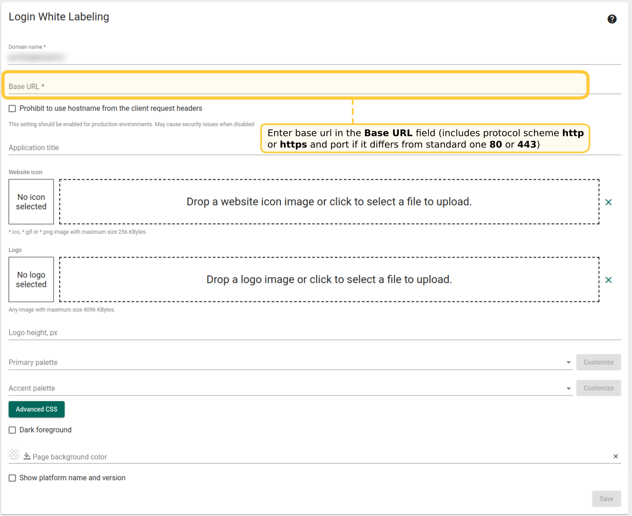Expand the Primary palette dropdown
The height and width of the screenshot is (516, 632).
point(568,362)
